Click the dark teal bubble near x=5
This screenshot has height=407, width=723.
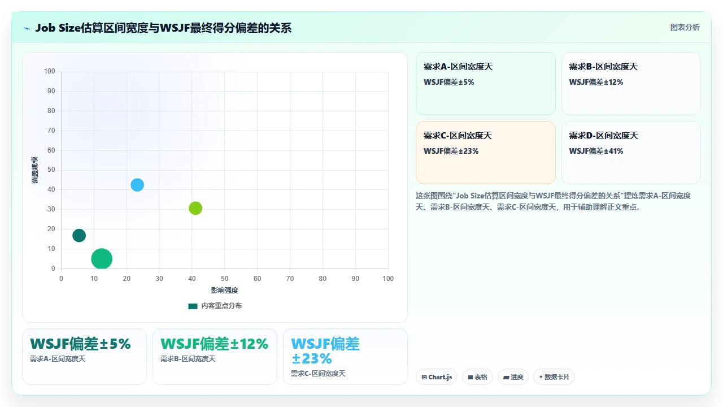pos(79,235)
